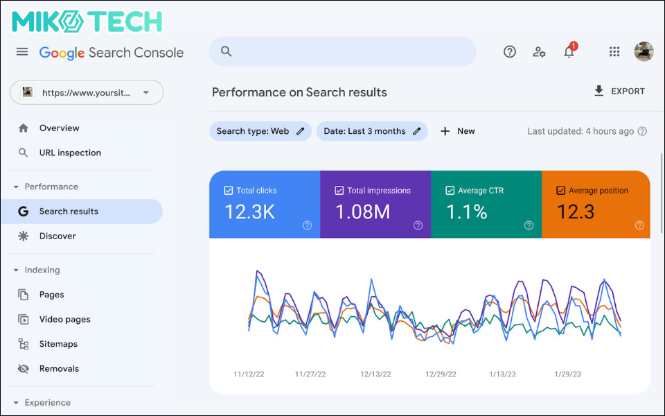Open the hamburger main menu

[22, 52]
